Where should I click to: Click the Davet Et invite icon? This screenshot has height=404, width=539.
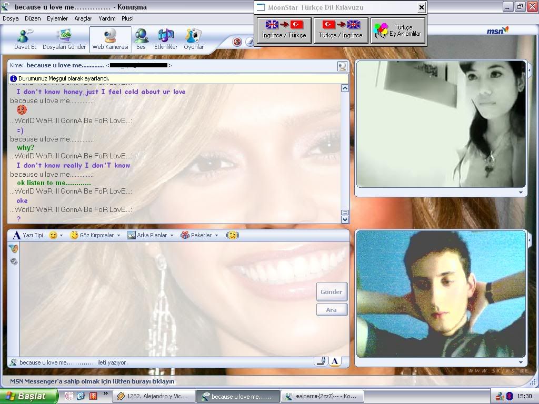[25, 38]
